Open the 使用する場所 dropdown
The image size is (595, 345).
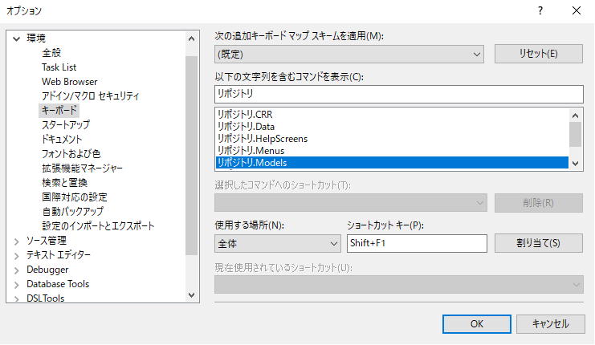pyautogui.click(x=277, y=243)
